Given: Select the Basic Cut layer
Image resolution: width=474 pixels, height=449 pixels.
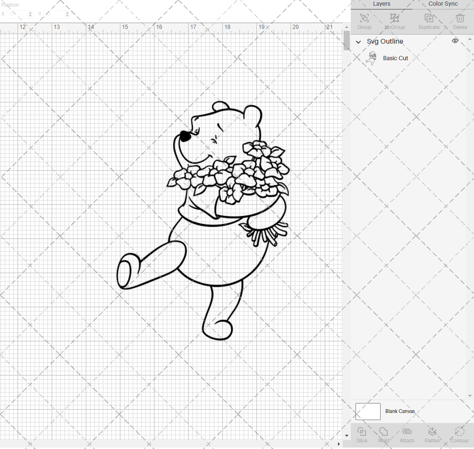Looking at the screenshot, I should point(395,58).
